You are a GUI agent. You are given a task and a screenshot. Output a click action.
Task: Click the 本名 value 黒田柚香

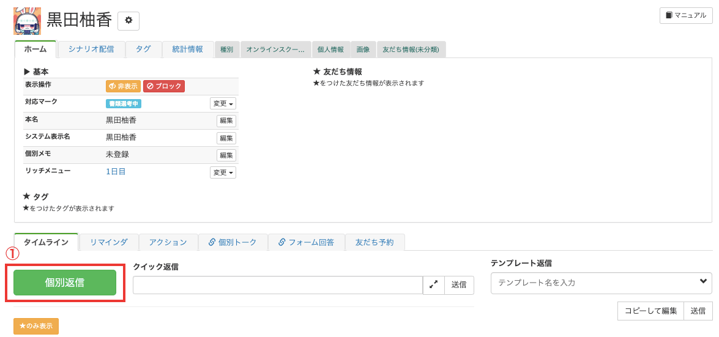click(x=121, y=120)
